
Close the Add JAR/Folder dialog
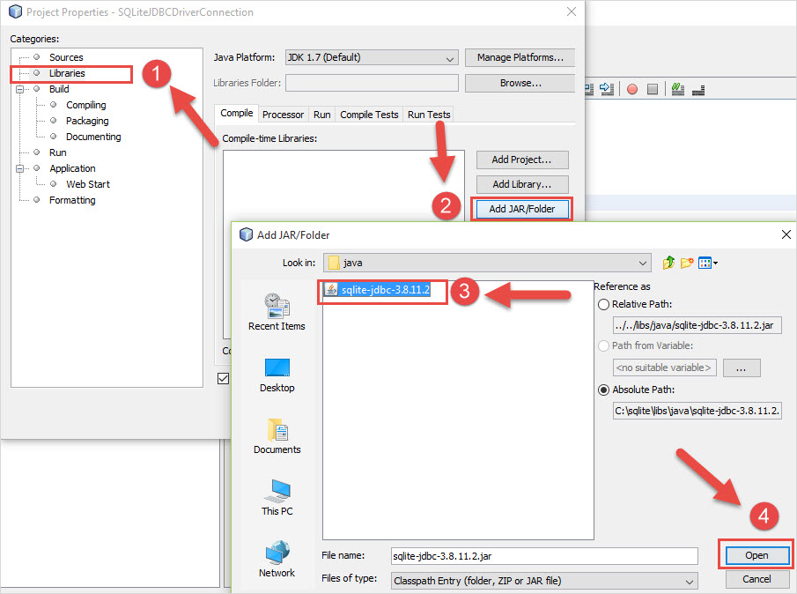click(786, 234)
